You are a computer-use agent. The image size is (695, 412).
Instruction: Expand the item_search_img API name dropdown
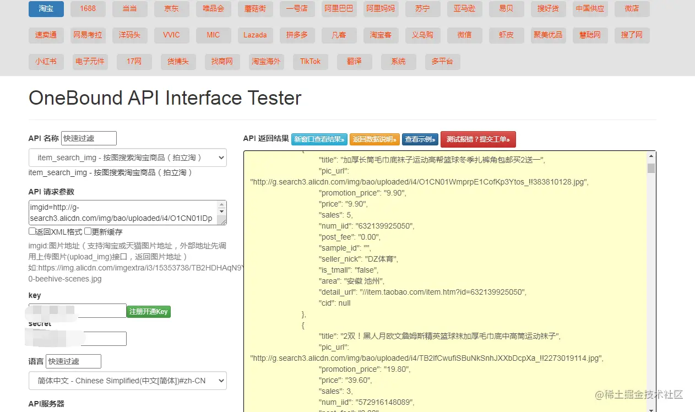(128, 158)
